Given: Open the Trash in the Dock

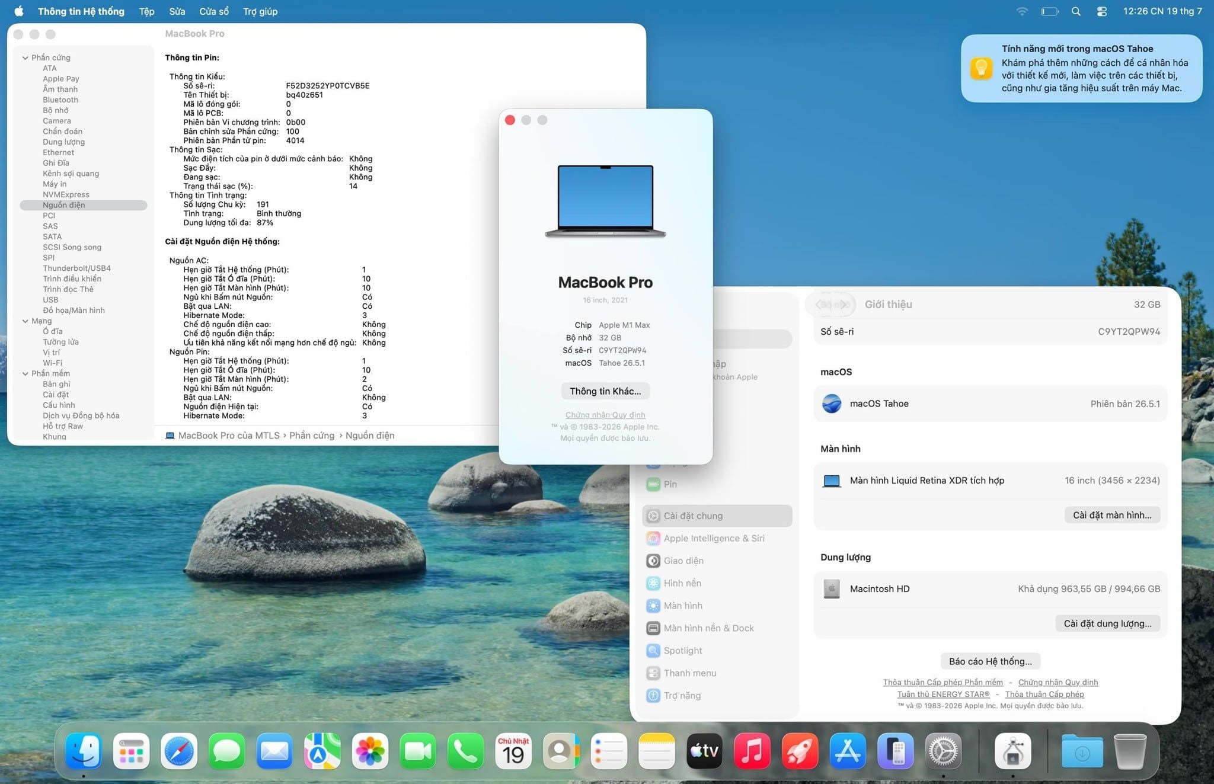Looking at the screenshot, I should [1130, 751].
